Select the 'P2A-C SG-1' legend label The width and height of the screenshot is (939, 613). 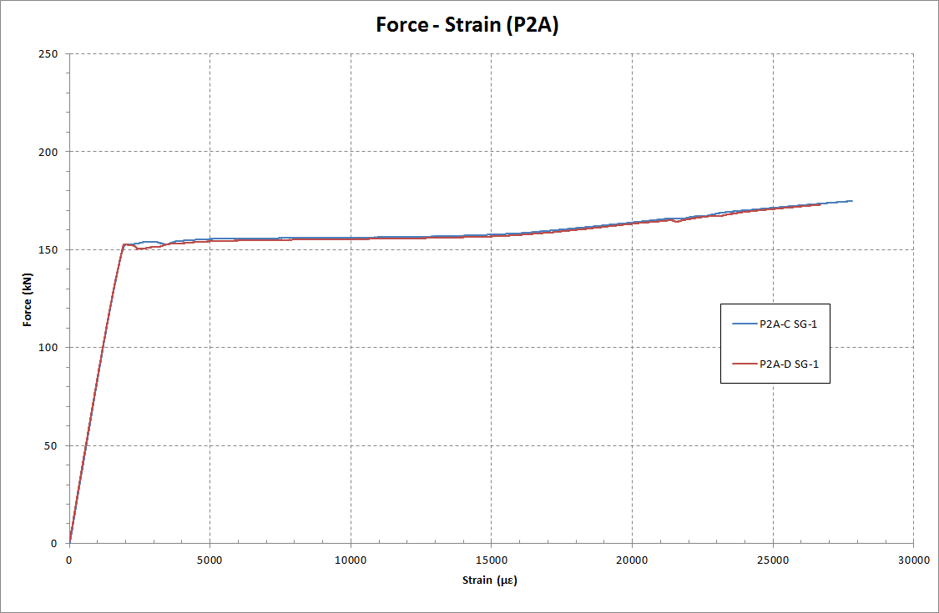coord(788,324)
